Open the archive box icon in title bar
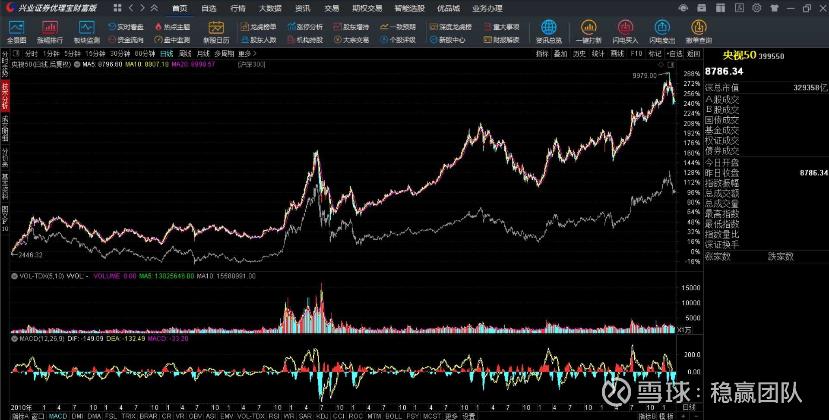This screenshot has height=420, width=829. [x=702, y=8]
